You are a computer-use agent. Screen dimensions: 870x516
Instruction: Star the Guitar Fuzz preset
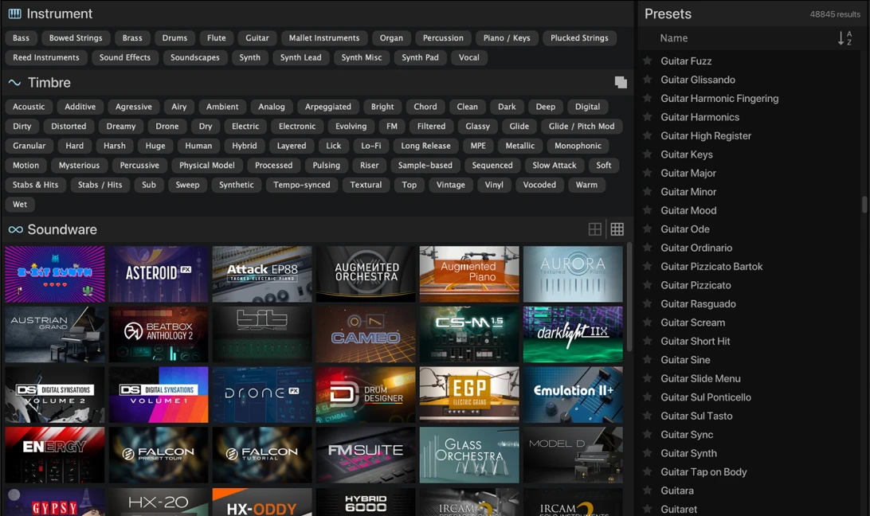click(x=647, y=61)
